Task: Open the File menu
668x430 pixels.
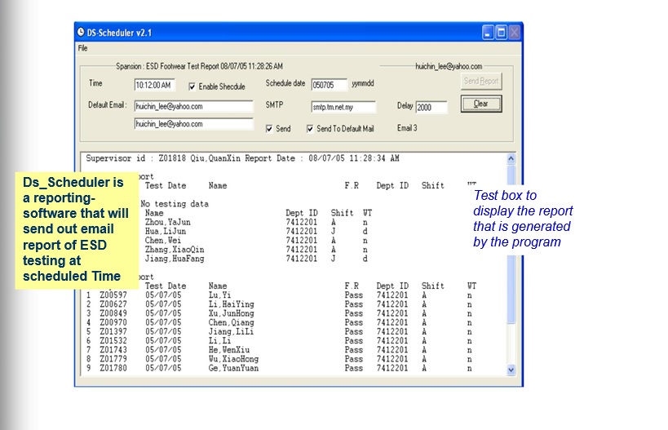Action: (x=82, y=48)
